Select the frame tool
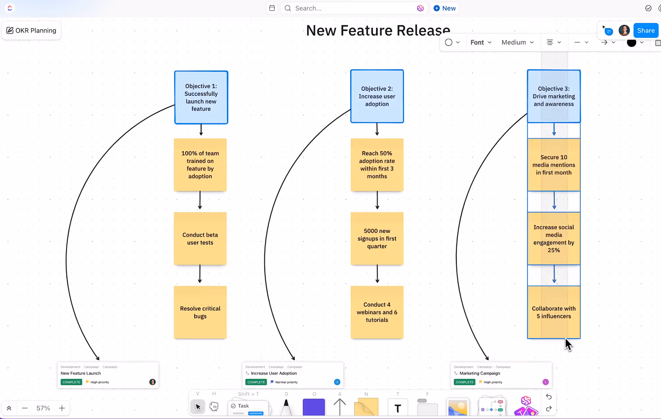Screen dimensions: 661x419 [427, 407]
